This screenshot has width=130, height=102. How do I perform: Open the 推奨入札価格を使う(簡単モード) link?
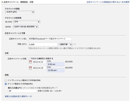(x=18, y=96)
